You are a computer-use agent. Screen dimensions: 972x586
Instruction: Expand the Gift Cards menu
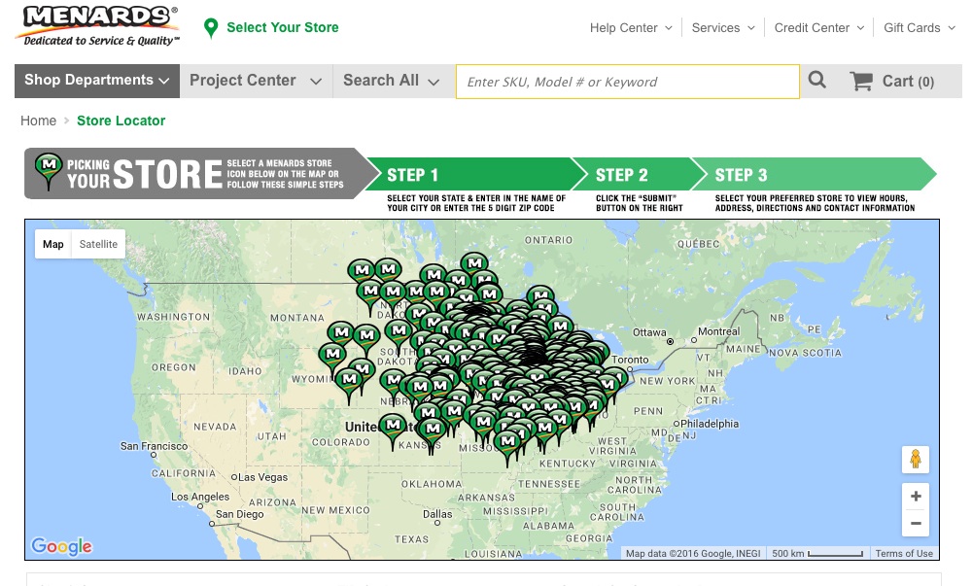click(919, 28)
